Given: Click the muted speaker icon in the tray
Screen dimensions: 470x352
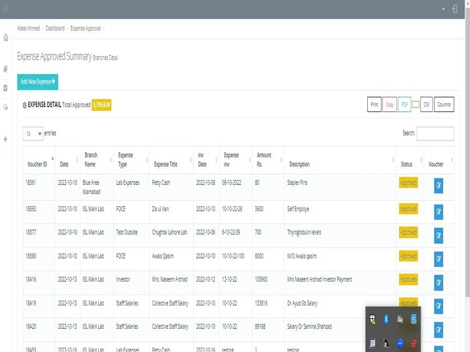Looking at the screenshot, I should point(399,319).
